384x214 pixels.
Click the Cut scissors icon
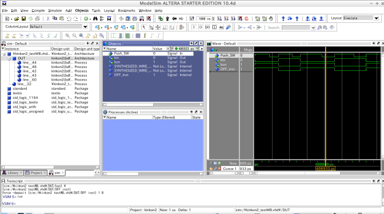[x=48, y=19]
